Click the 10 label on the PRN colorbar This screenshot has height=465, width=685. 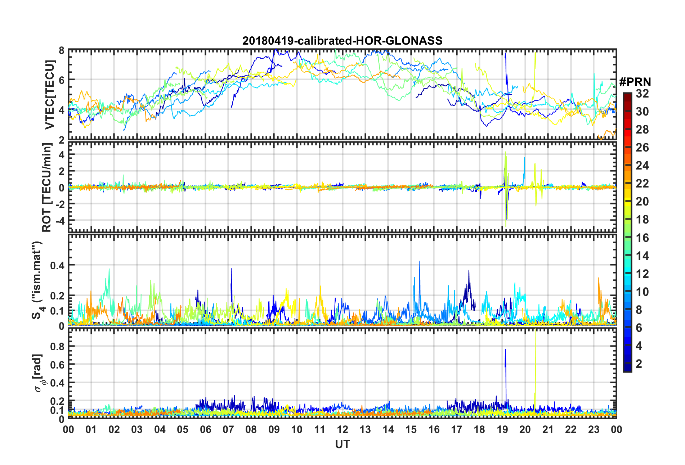coord(642,292)
